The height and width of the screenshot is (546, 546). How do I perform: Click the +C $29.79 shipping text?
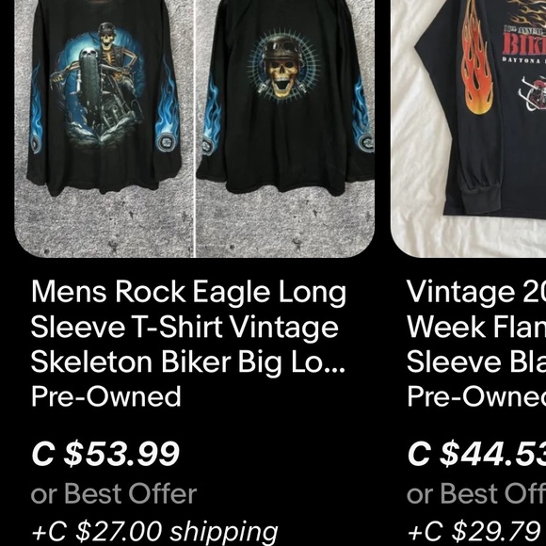476,532
